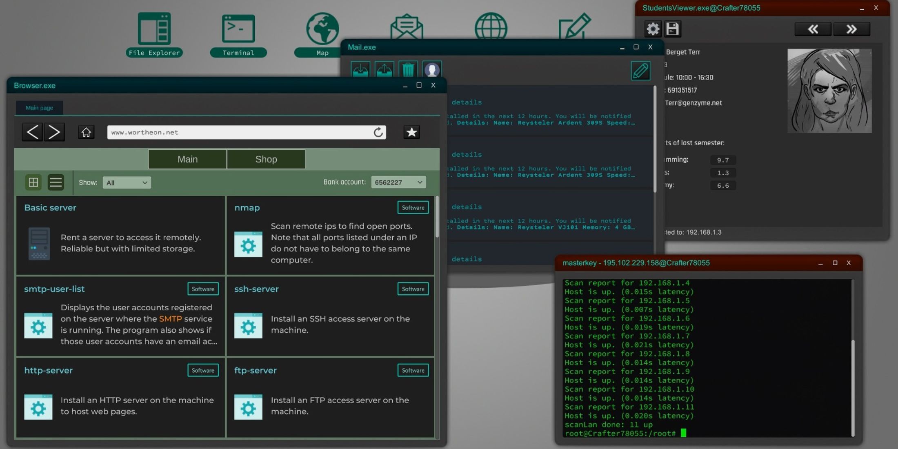Open the File Explorer desktop icon
Image resolution: width=898 pixels, height=449 pixels.
154,34
